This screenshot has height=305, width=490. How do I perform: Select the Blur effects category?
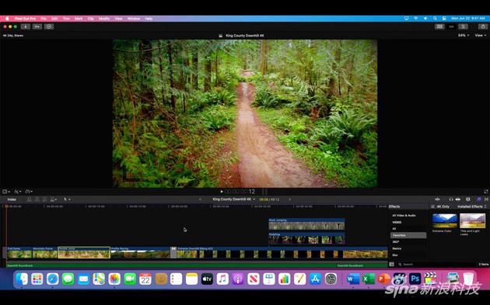[395, 255]
